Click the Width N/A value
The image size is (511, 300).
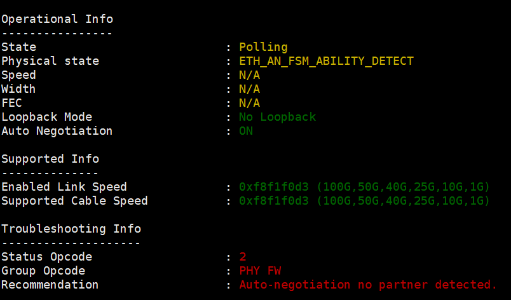click(249, 89)
